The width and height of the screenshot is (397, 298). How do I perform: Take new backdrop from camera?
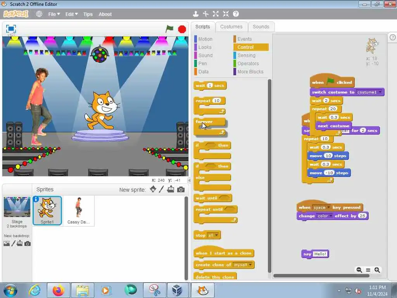pyautogui.click(x=28, y=244)
